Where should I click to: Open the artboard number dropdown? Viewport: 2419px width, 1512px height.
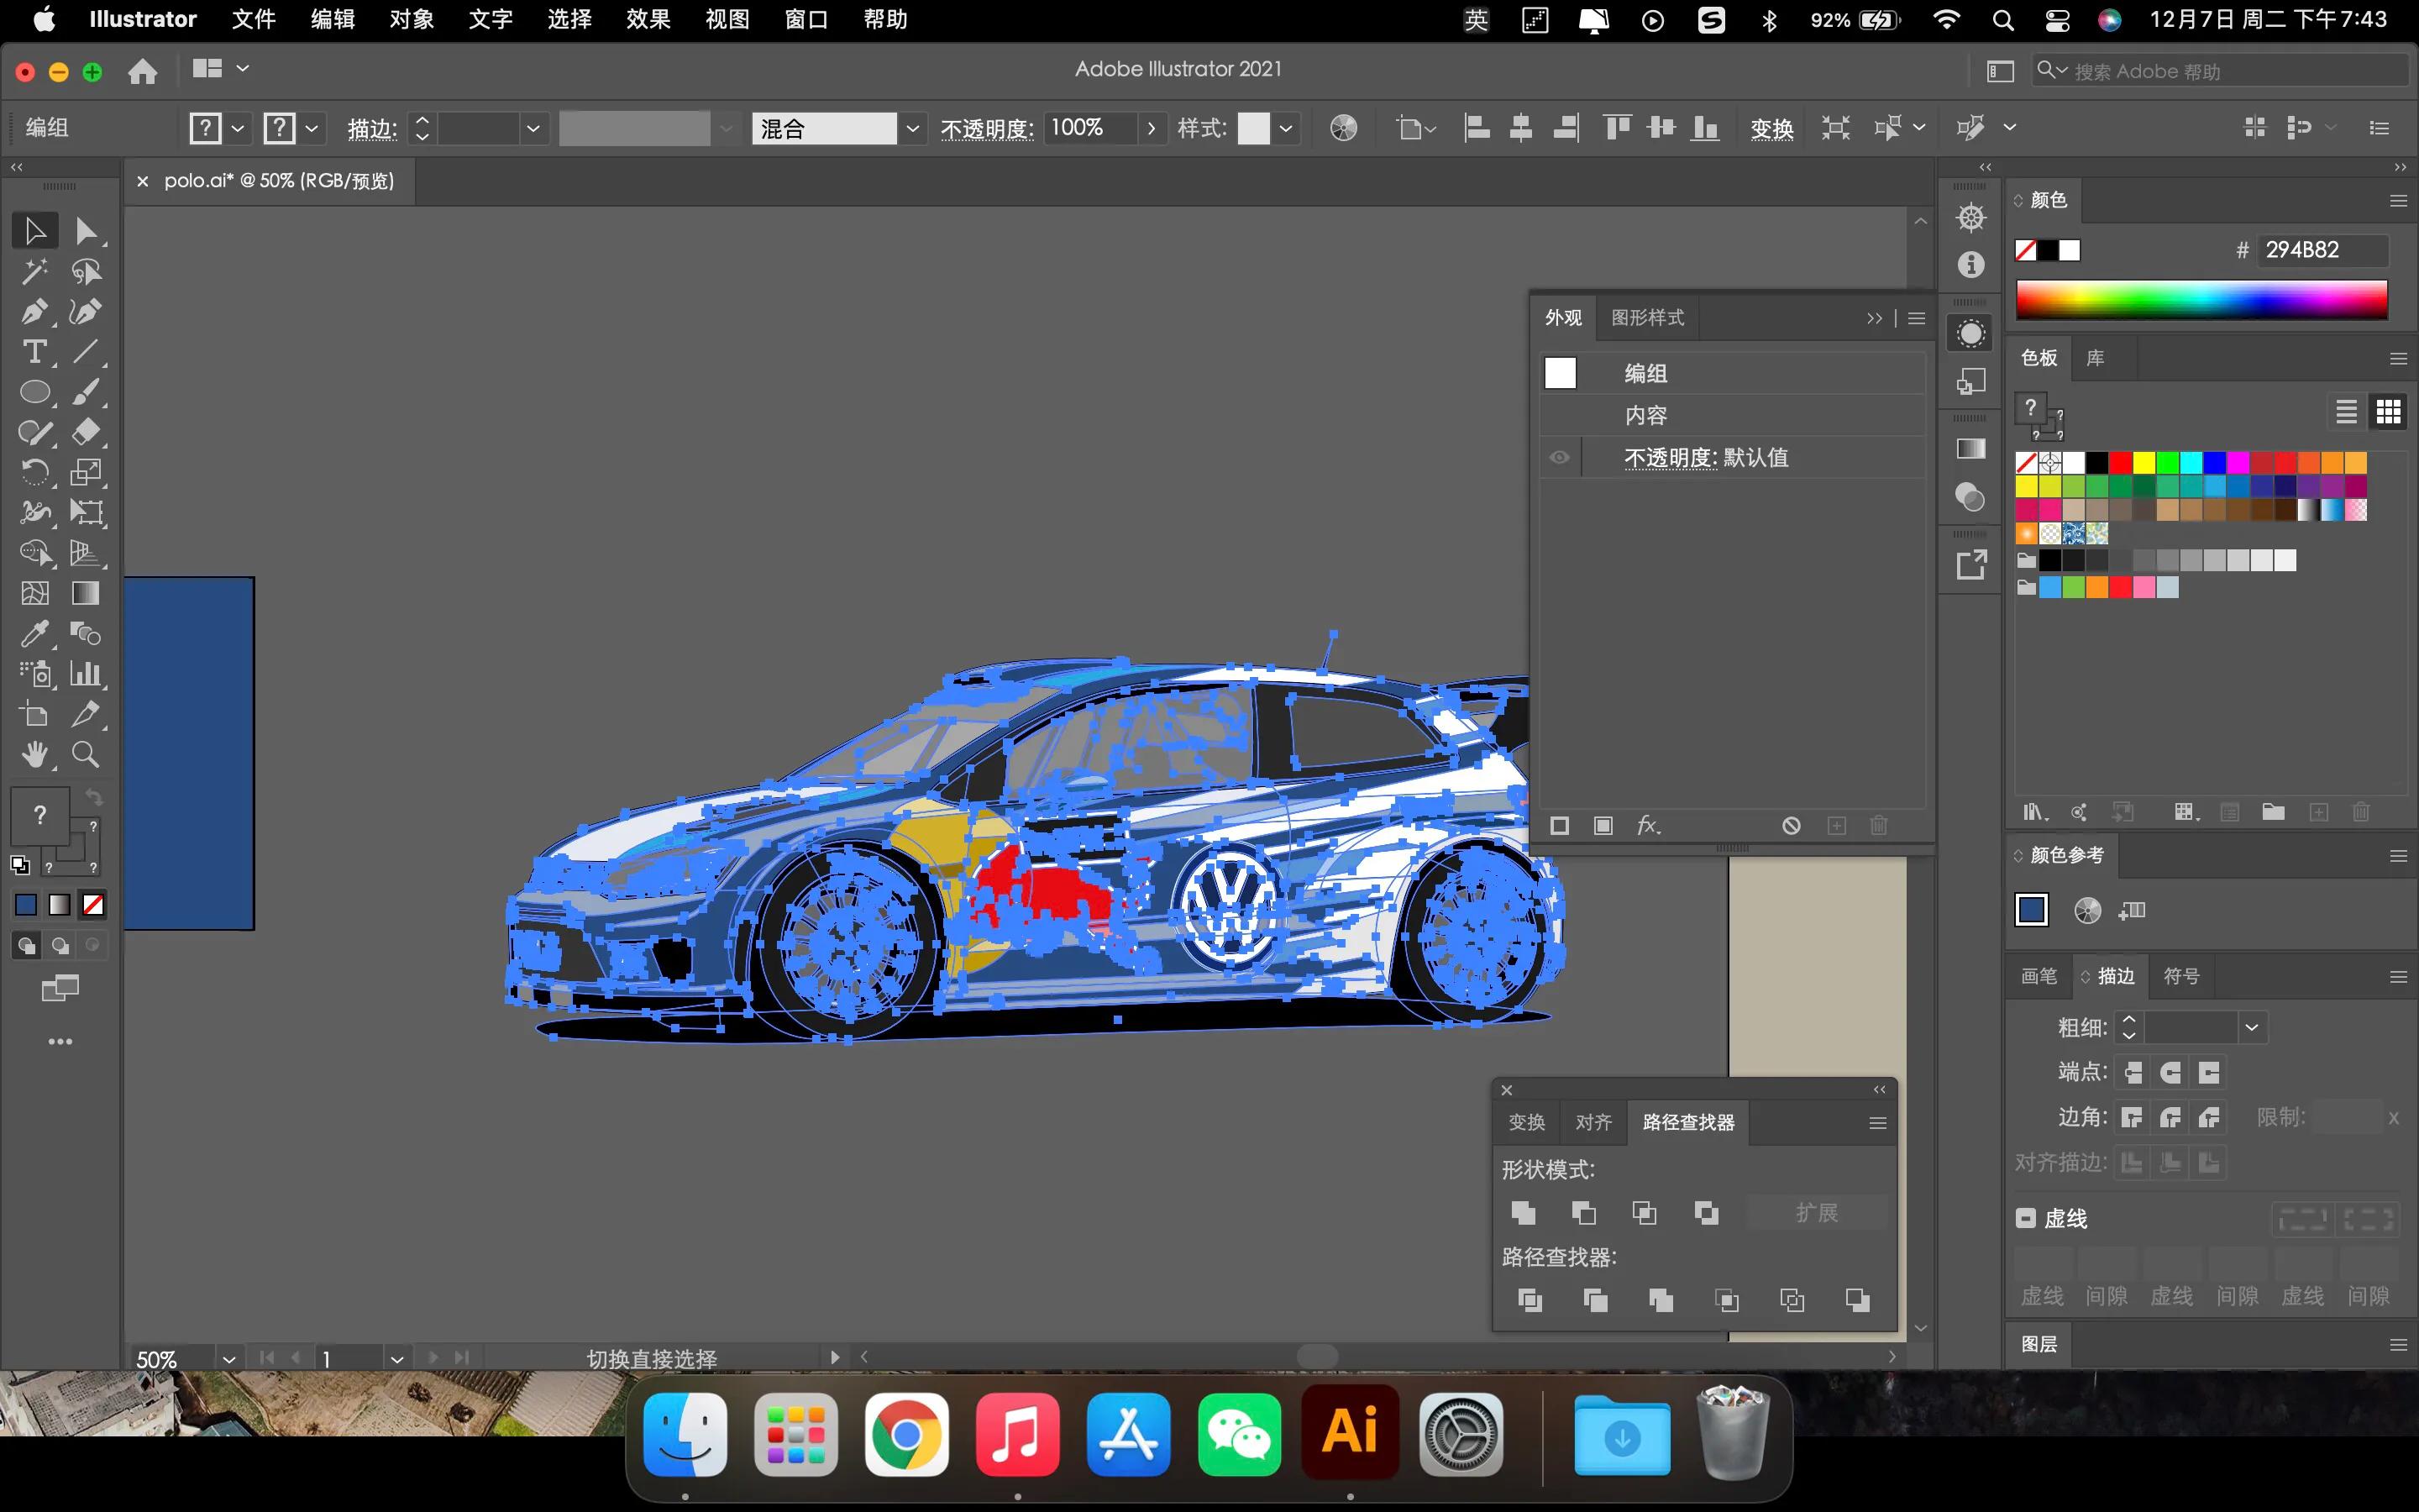coord(396,1359)
